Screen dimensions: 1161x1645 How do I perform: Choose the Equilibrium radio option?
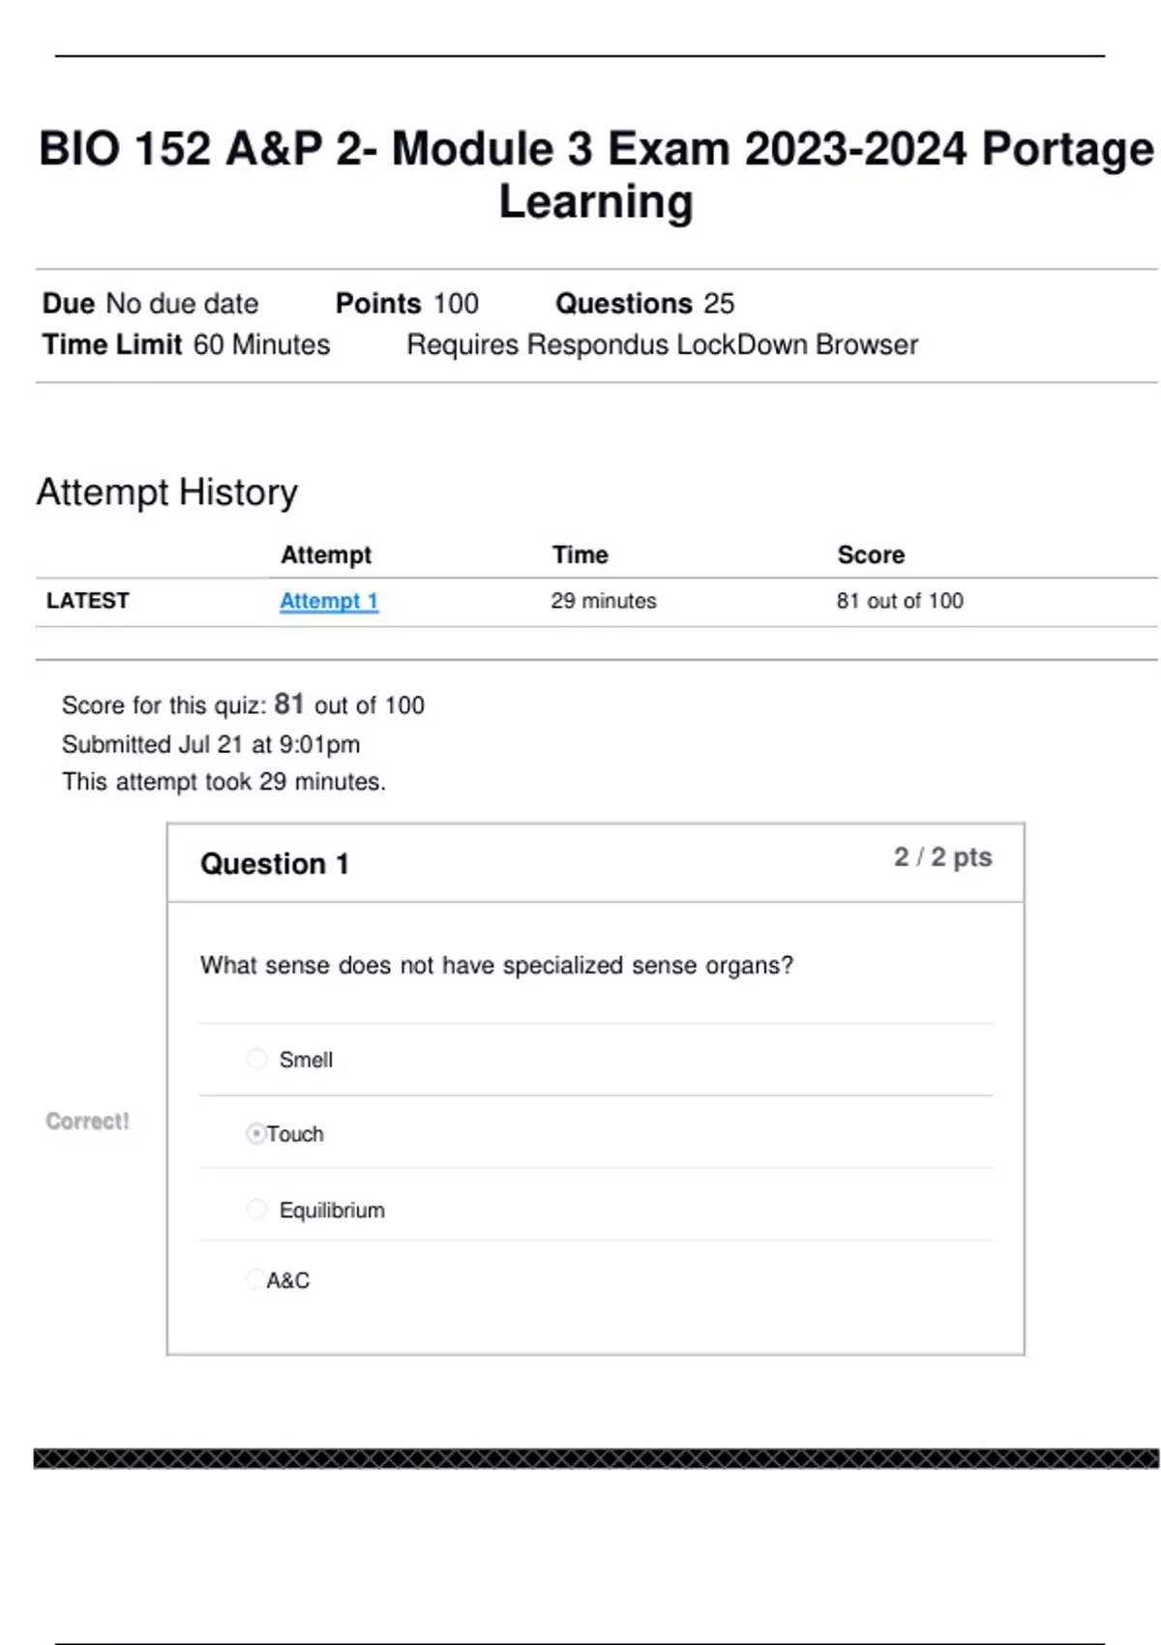pyautogui.click(x=256, y=1209)
